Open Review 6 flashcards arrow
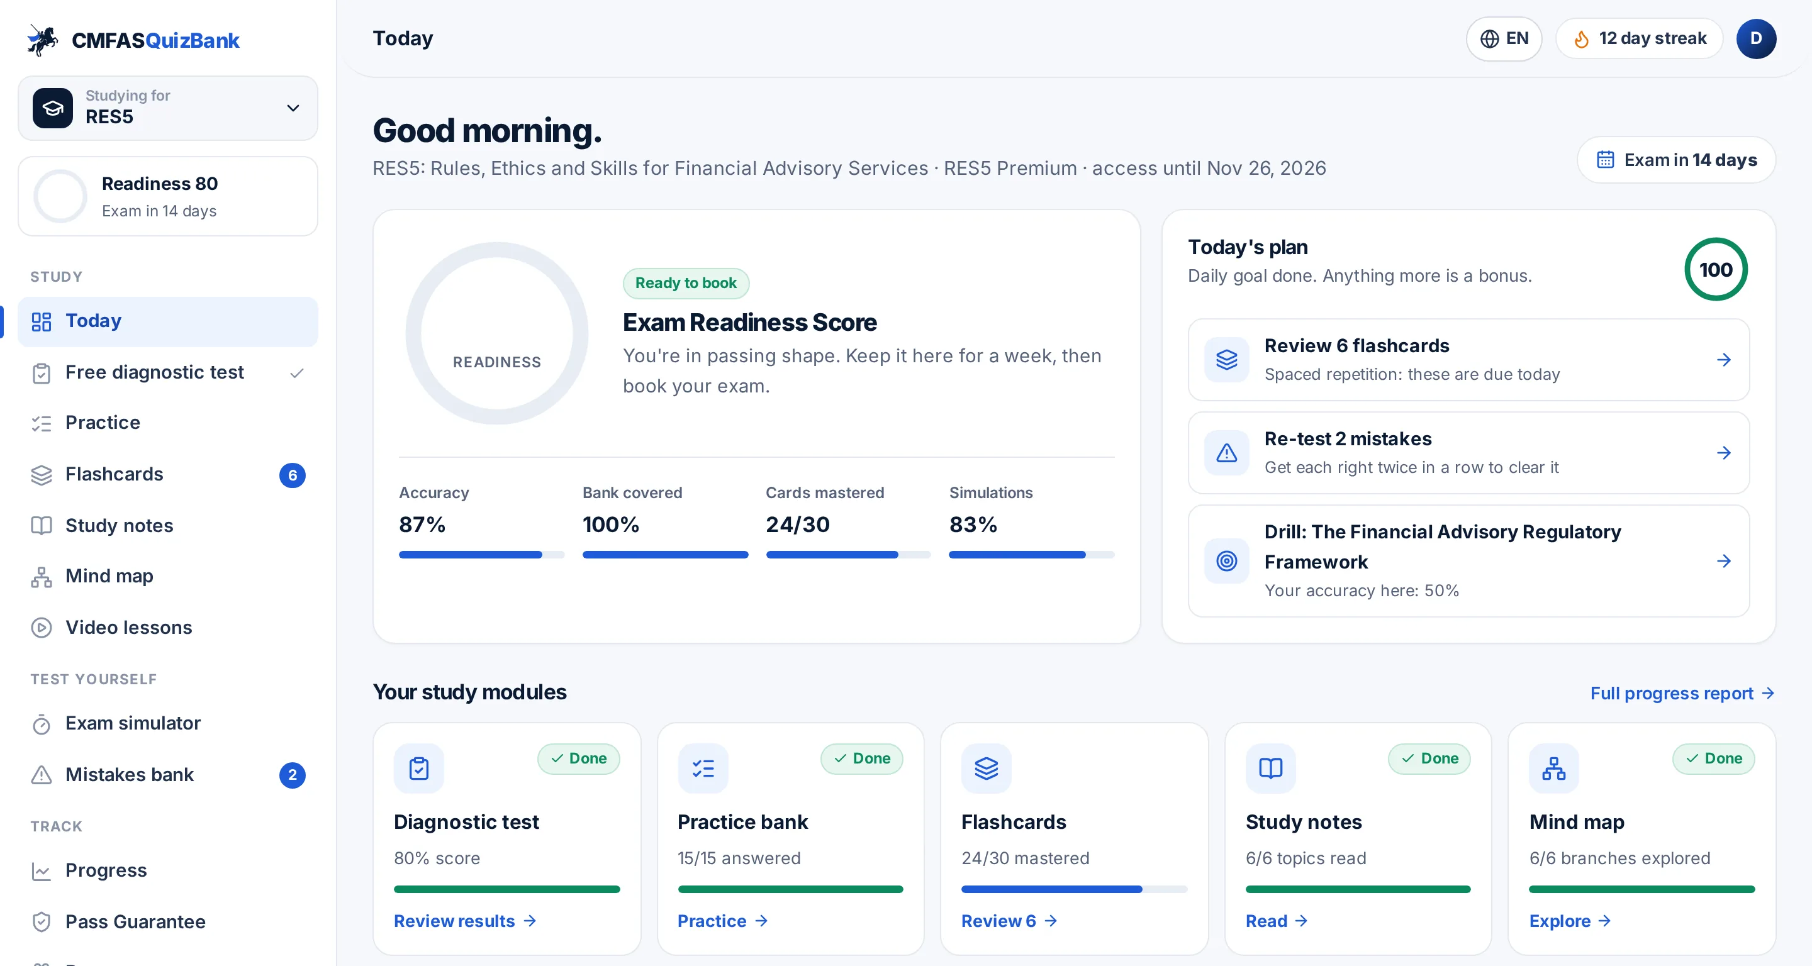 tap(1723, 360)
